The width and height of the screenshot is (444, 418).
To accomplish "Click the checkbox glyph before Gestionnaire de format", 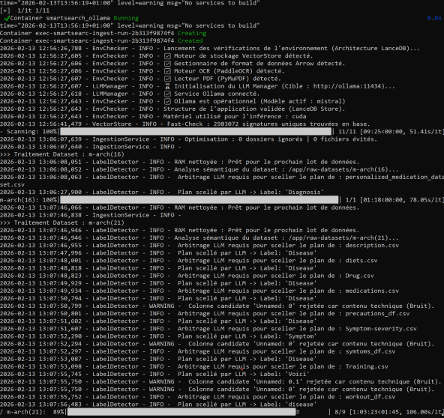I will pyautogui.click(x=167, y=64).
